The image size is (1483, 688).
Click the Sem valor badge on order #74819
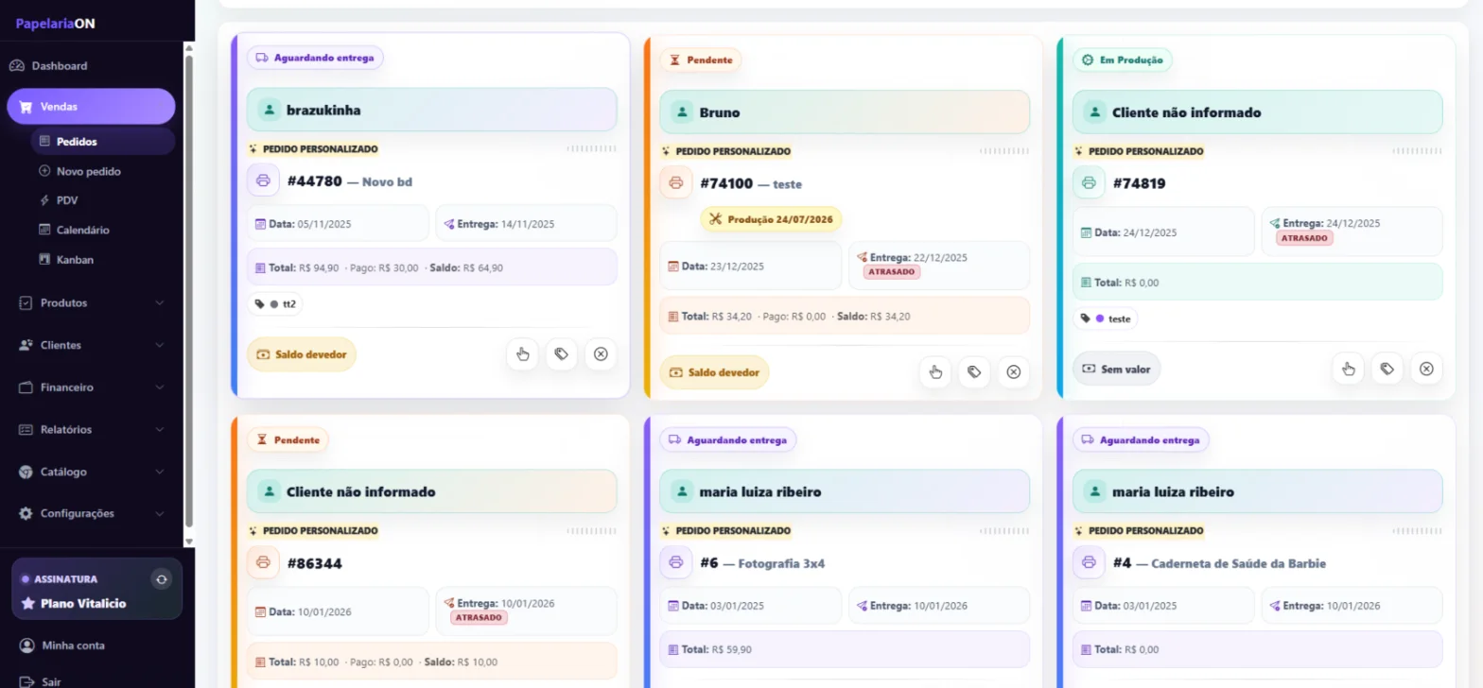[x=1117, y=369]
